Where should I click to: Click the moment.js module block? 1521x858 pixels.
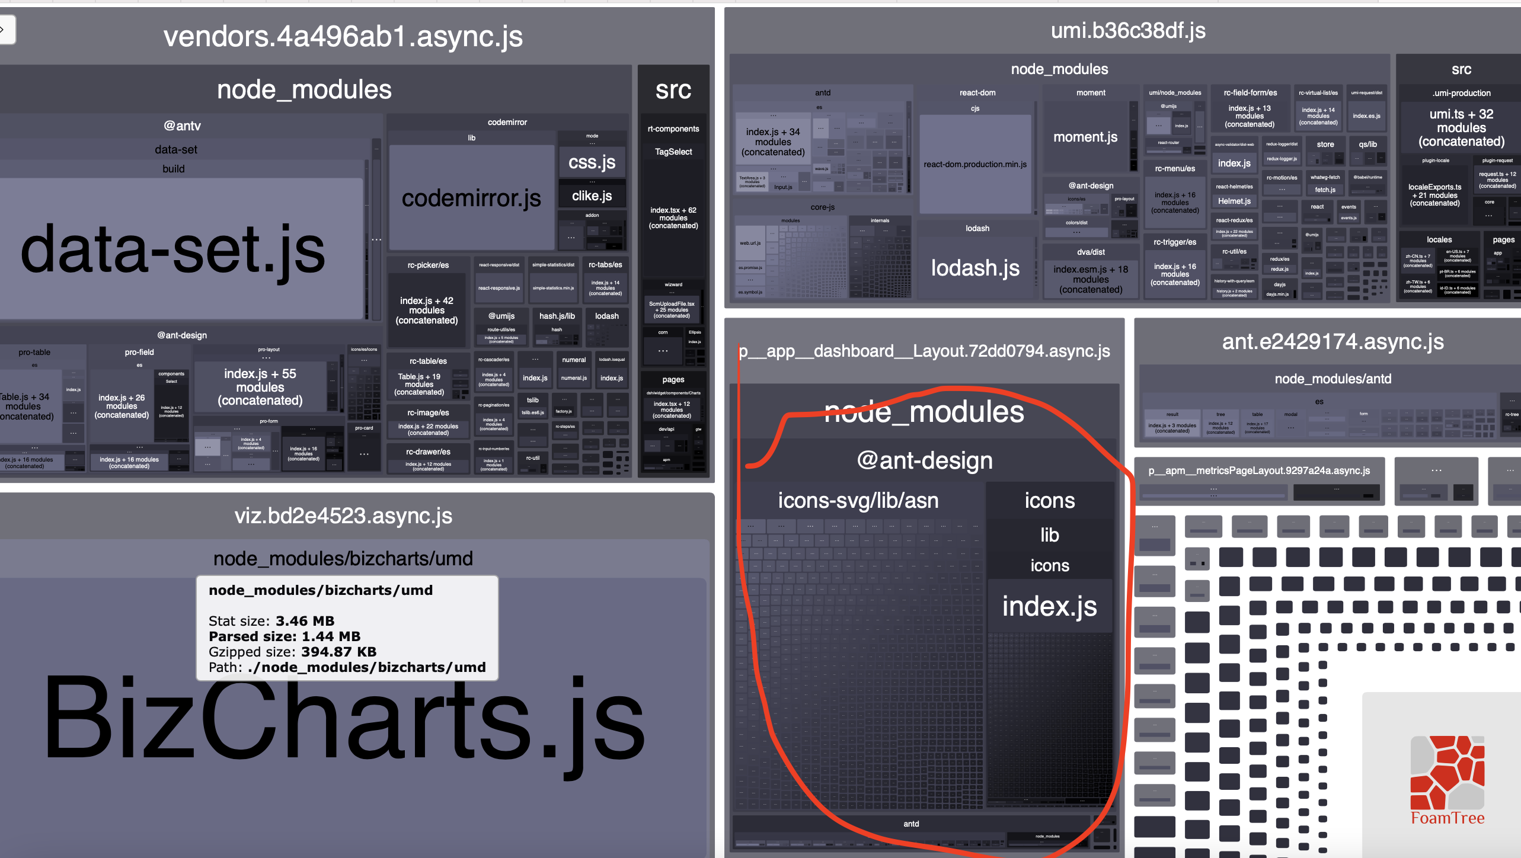pos(1085,137)
